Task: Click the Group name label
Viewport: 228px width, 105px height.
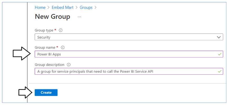Action: [45, 48]
